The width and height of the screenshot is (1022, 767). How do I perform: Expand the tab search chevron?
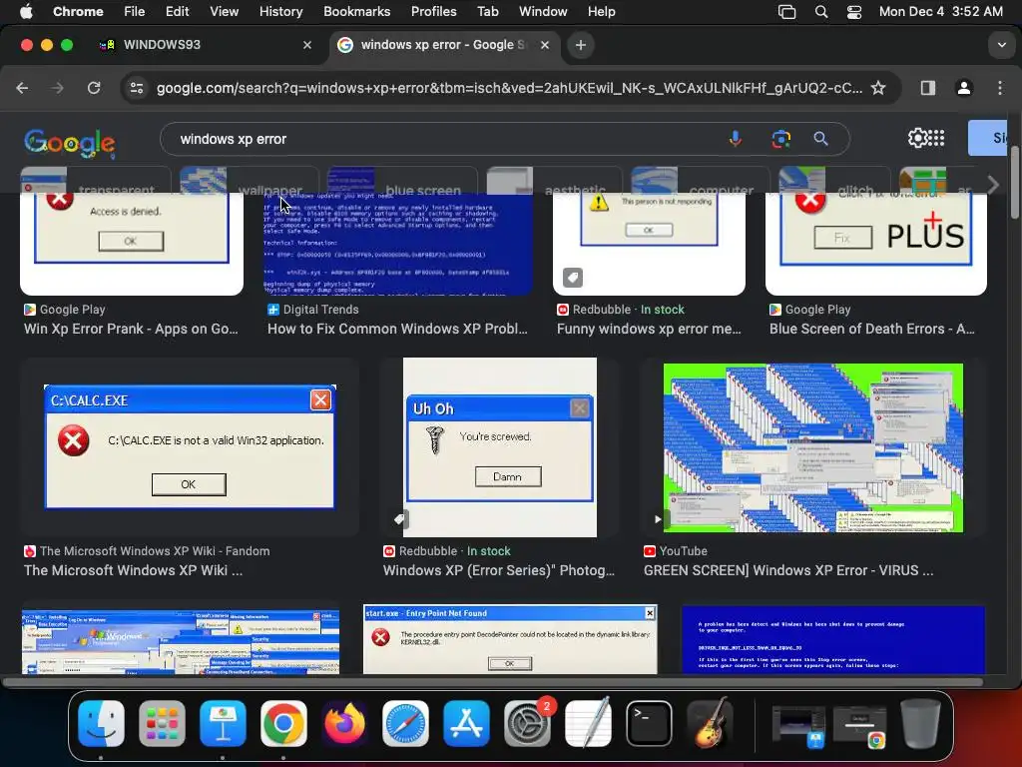tap(1001, 45)
